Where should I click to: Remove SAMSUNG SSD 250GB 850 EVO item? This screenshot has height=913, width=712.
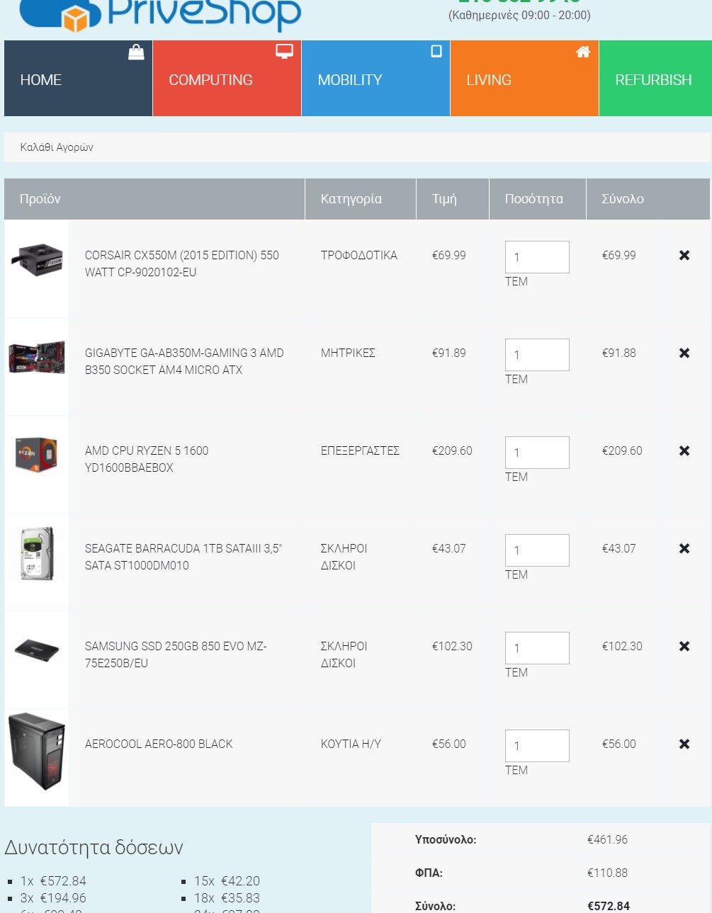[x=684, y=646]
